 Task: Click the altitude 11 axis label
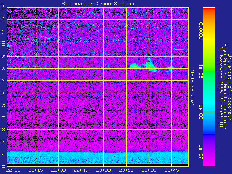coord(4,32)
